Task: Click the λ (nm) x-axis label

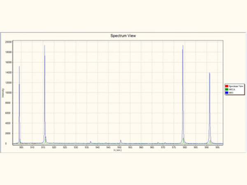Action: (118, 150)
